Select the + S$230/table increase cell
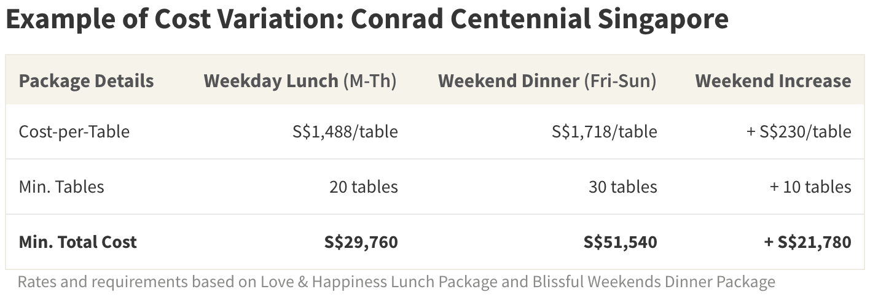Viewport: 870px width, 297px height. pos(799,131)
